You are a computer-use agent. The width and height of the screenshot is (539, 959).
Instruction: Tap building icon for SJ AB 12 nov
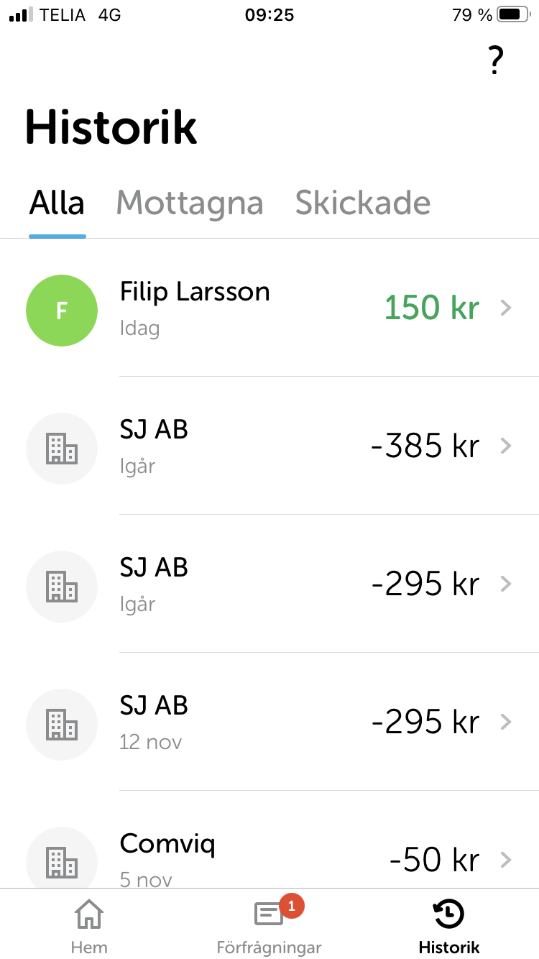tap(62, 725)
